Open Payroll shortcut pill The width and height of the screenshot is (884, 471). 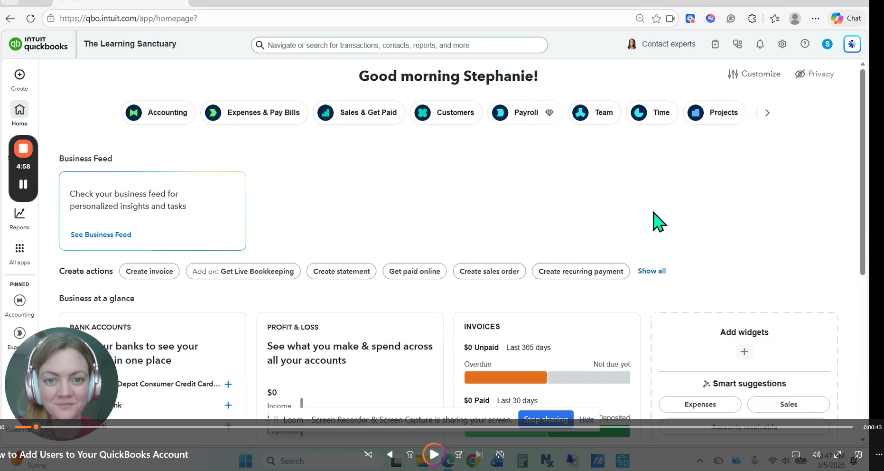pos(524,113)
